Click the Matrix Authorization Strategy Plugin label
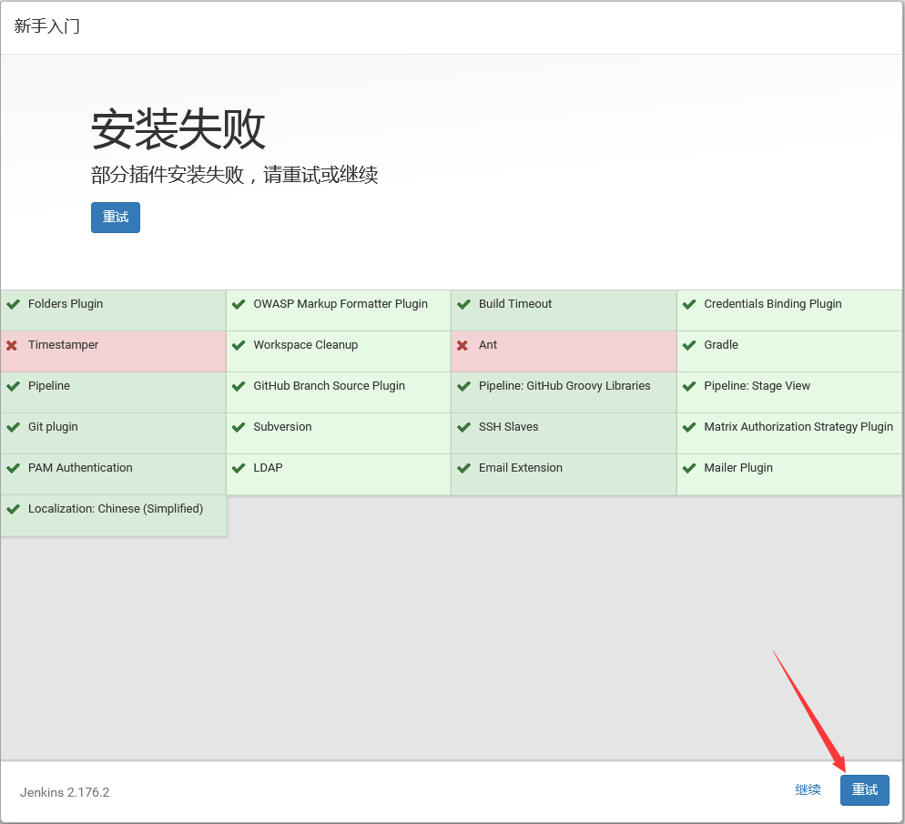This screenshot has width=905, height=824. (798, 427)
